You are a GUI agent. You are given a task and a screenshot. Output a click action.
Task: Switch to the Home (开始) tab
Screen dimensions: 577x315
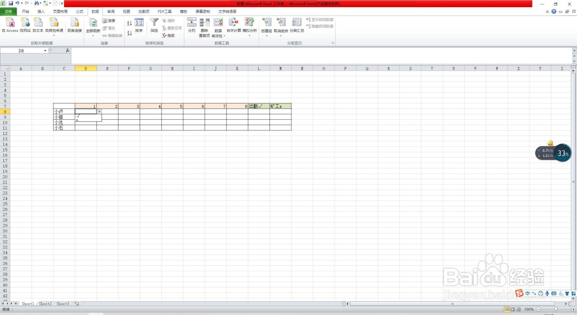pyautogui.click(x=25, y=12)
